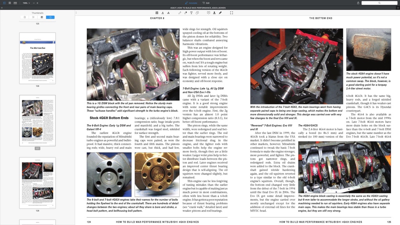This screenshot has width=400, height=225.
Task: Open page 128 thumbnail in sidebar
Action: tap(37, 183)
